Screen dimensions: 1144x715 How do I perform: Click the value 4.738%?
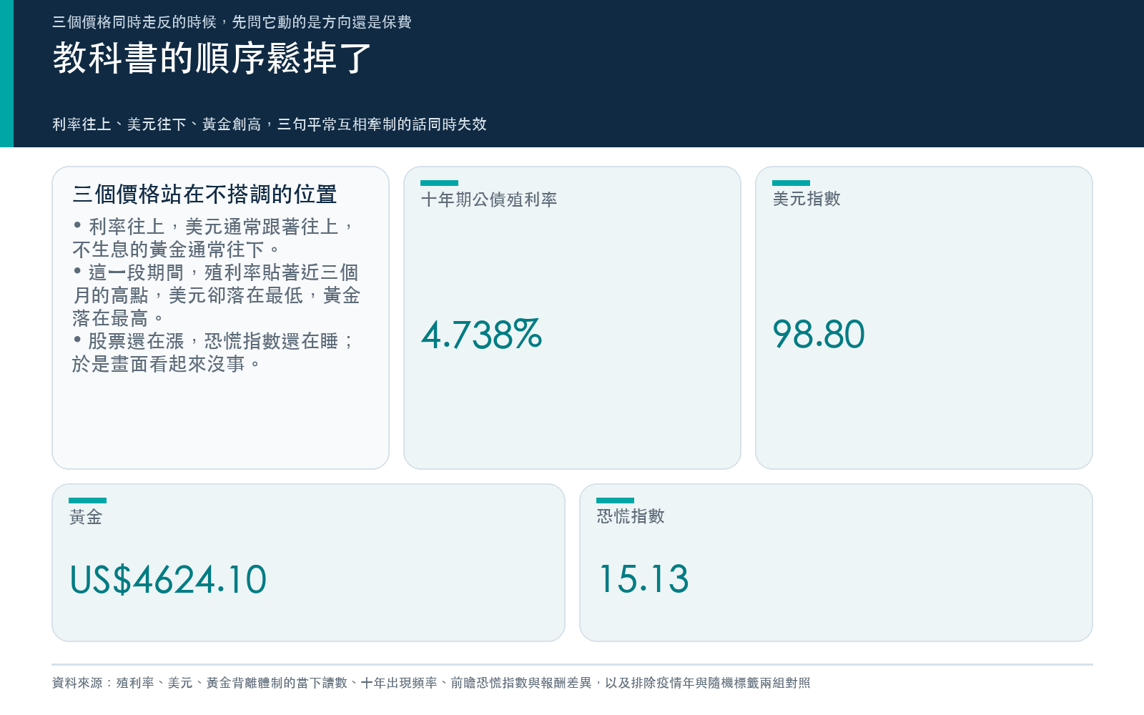481,335
